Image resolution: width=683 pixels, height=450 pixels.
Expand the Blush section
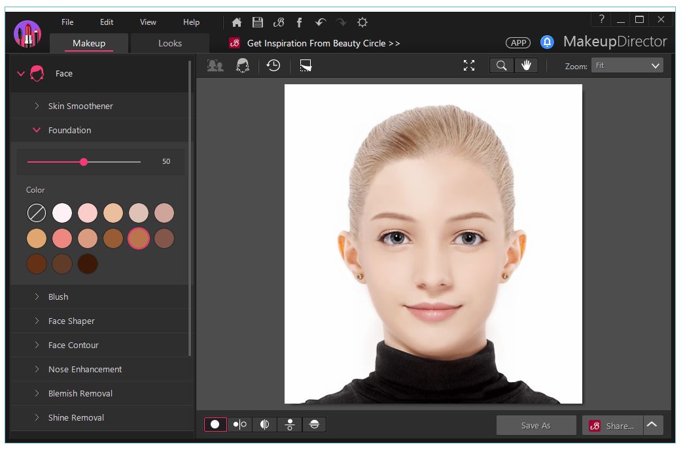tap(58, 297)
